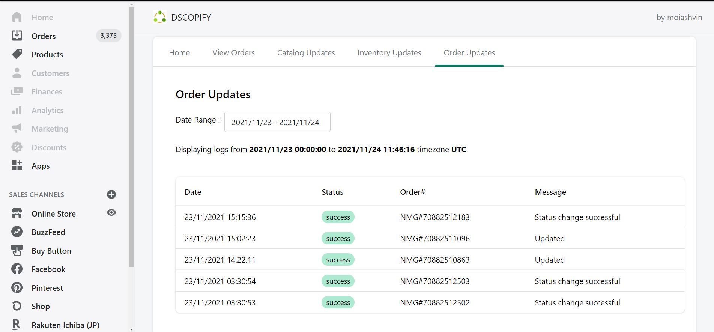The height and width of the screenshot is (332, 714).
Task: Open the Shop sales channel
Action: tap(41, 306)
